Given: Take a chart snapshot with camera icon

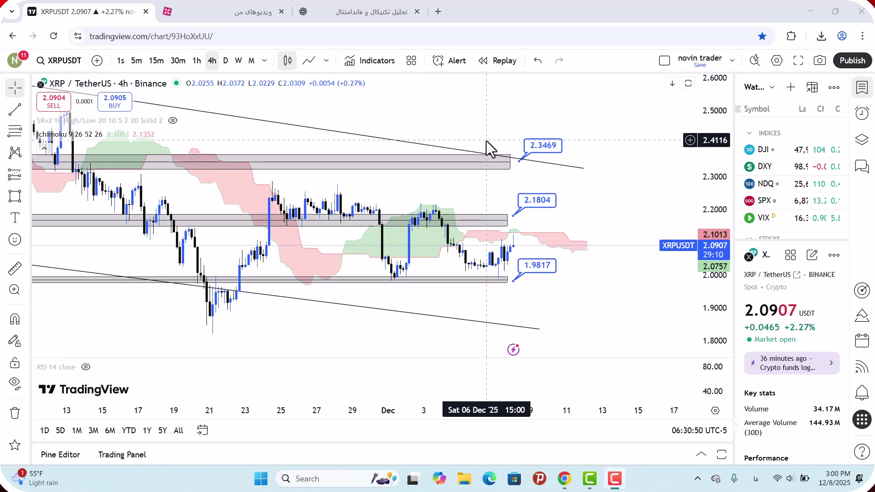Looking at the screenshot, I should (x=819, y=61).
